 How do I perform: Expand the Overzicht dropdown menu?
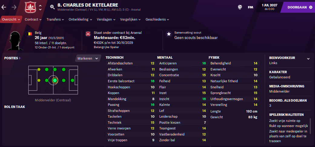click(11, 19)
